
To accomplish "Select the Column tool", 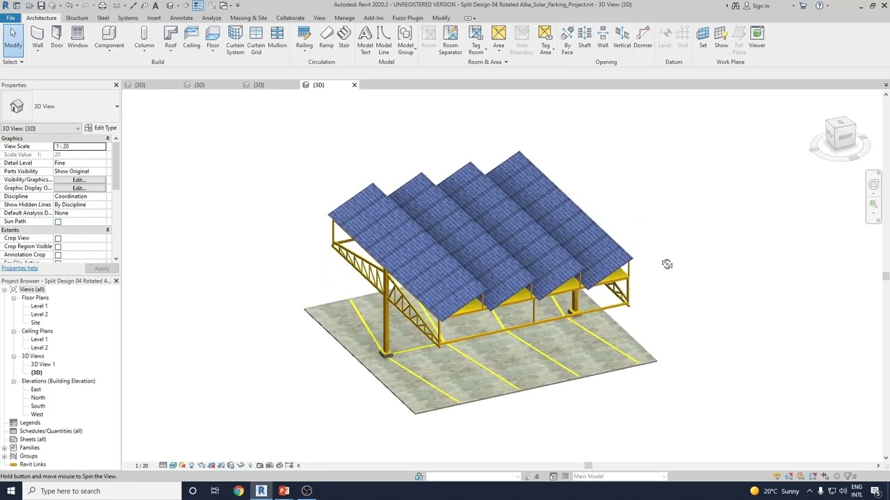I will [144, 37].
